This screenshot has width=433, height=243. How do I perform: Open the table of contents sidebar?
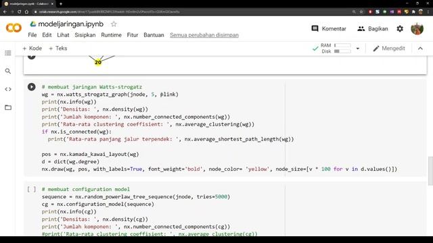pos(8,53)
